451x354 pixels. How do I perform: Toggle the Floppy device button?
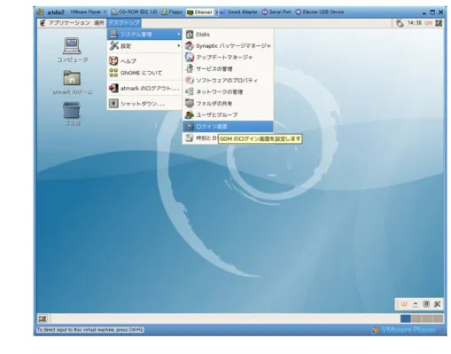[172, 12]
